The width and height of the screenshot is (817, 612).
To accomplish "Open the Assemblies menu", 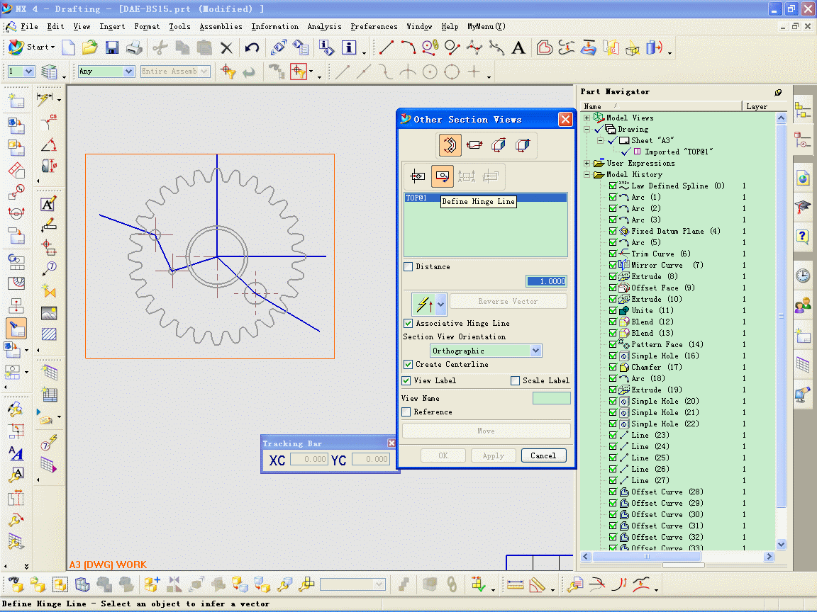I will point(221,27).
